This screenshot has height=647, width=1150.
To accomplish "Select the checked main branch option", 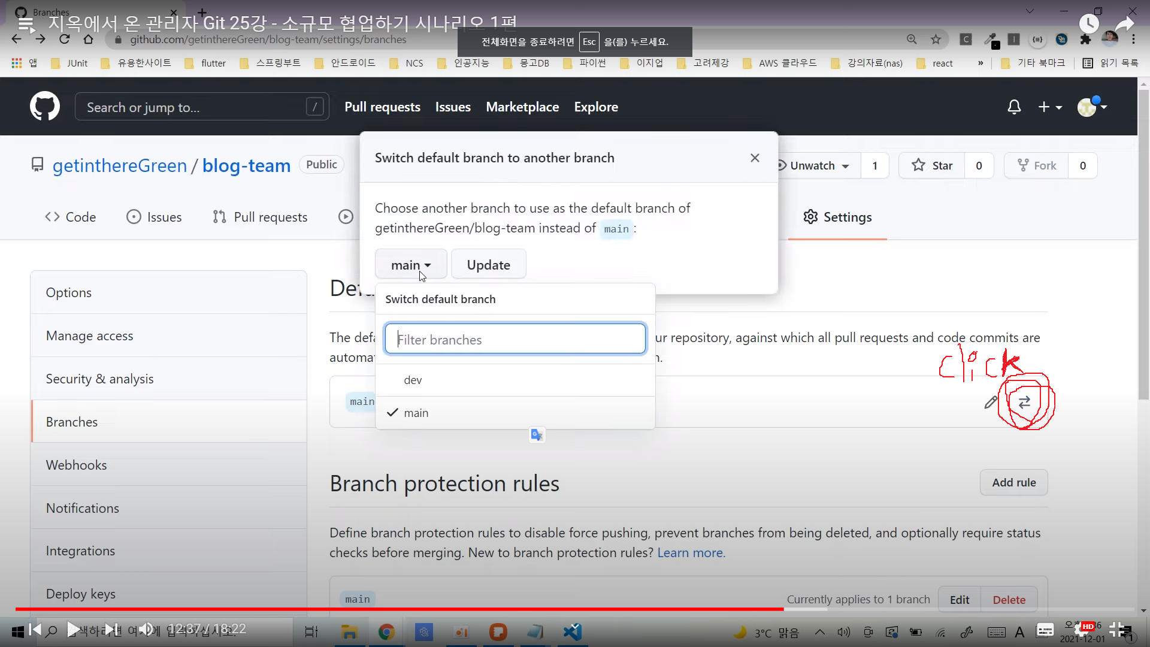I will pos(416,413).
